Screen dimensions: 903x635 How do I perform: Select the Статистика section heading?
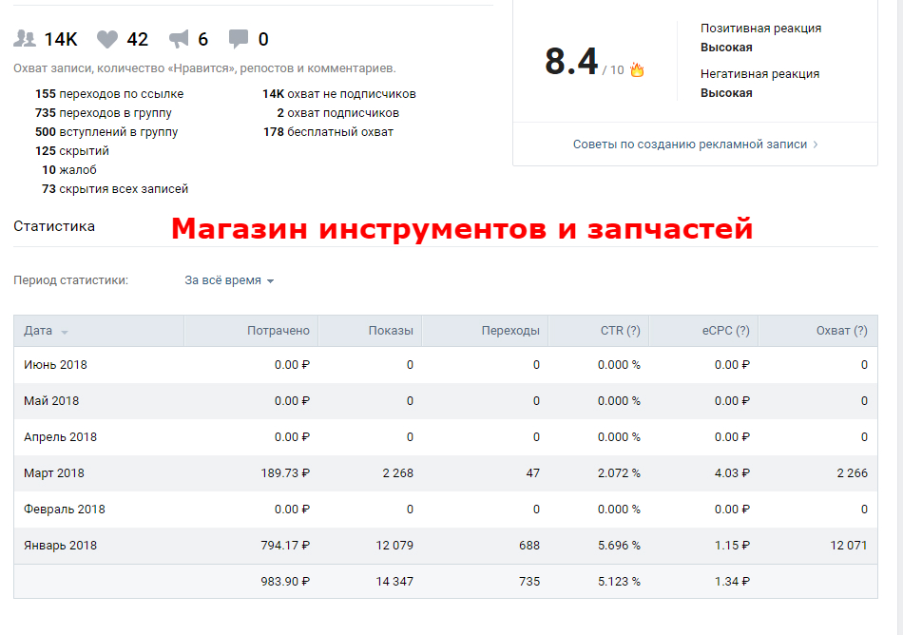tap(54, 226)
